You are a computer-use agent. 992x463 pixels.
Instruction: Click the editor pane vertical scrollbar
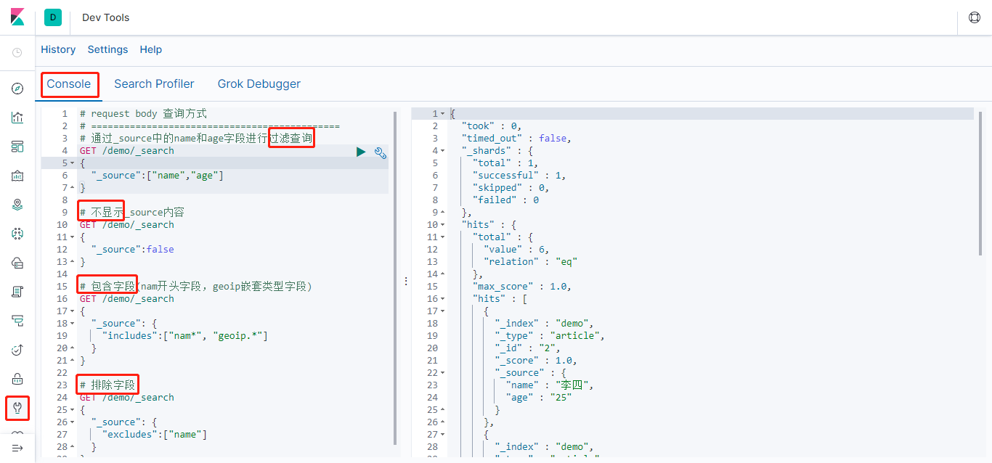point(395,277)
